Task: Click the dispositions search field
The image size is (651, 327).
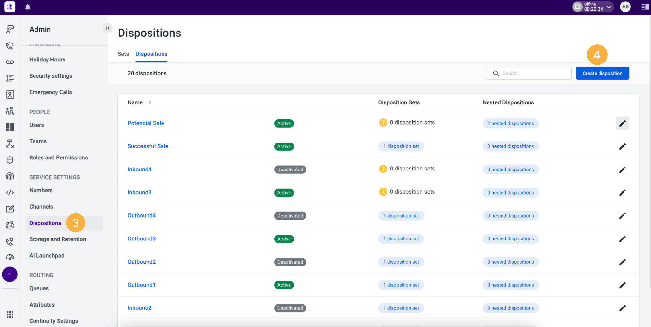Action: pos(529,73)
